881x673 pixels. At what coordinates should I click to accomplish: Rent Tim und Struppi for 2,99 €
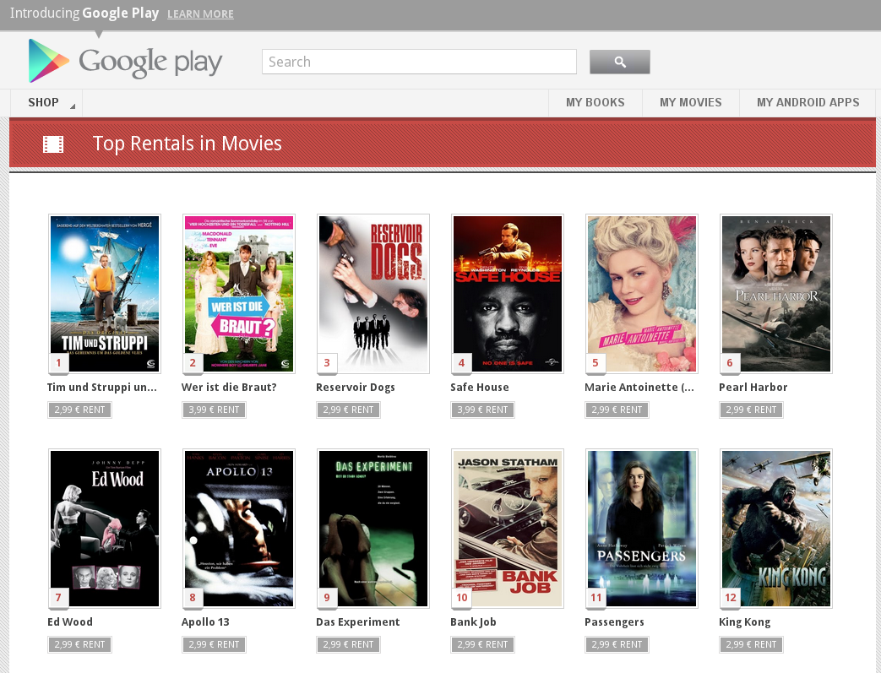79,410
